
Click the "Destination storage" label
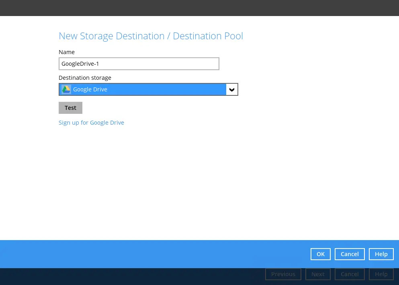(85, 78)
